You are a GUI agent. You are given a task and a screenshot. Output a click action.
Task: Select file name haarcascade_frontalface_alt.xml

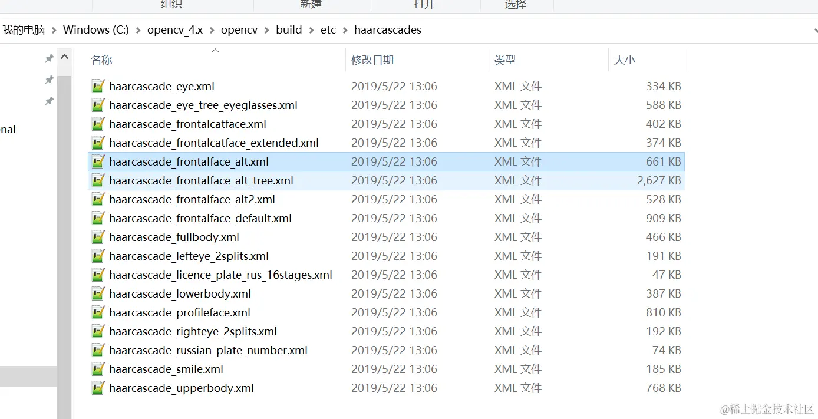pos(189,162)
